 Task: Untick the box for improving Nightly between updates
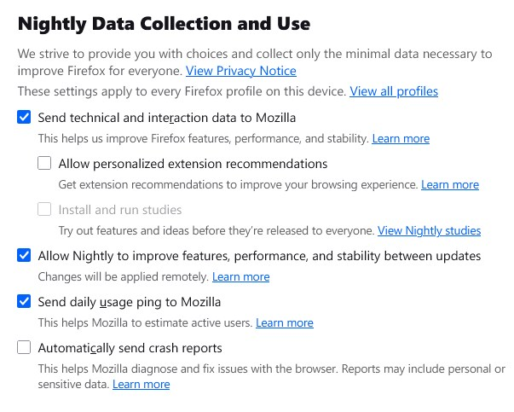(24, 256)
